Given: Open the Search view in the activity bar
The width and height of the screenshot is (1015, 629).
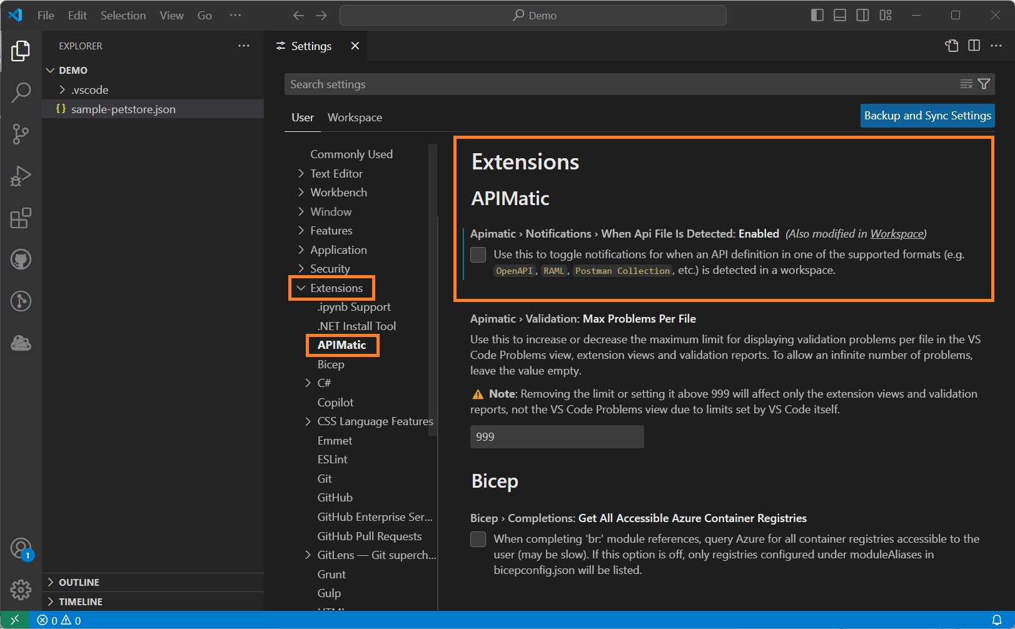Looking at the screenshot, I should (x=21, y=93).
